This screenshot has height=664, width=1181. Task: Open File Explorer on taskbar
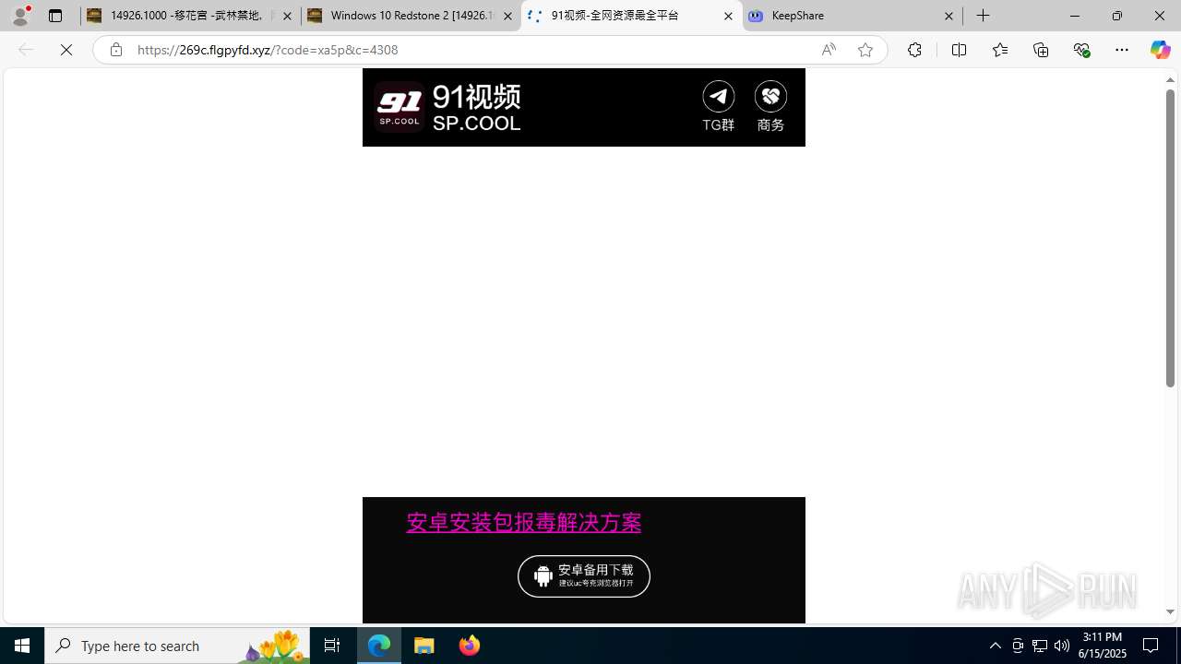(x=424, y=646)
